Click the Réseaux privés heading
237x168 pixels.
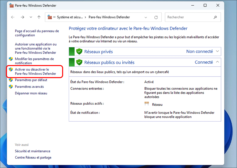pos(99,52)
